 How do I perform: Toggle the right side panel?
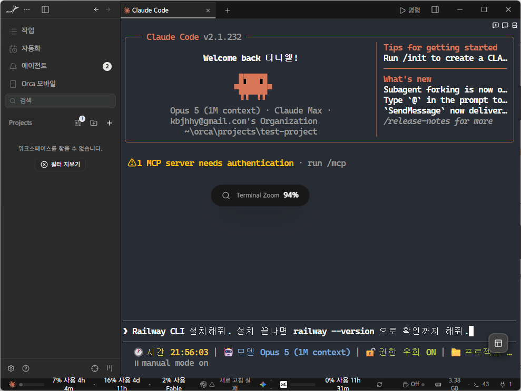tap(435, 9)
